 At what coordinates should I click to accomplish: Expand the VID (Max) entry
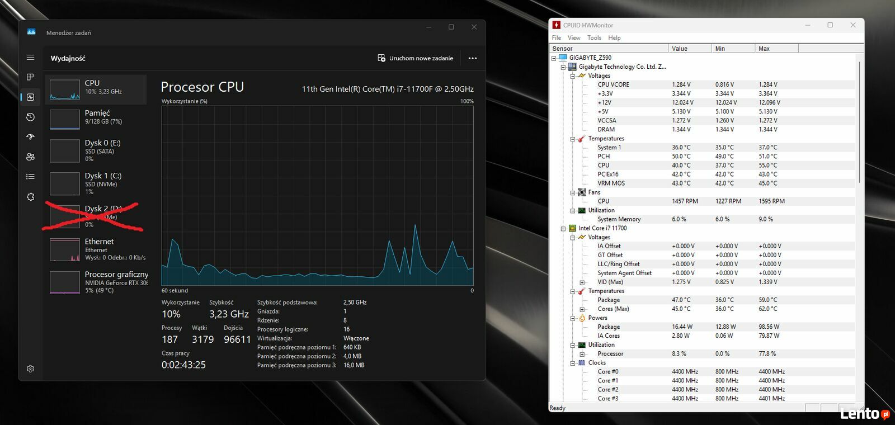coord(582,282)
